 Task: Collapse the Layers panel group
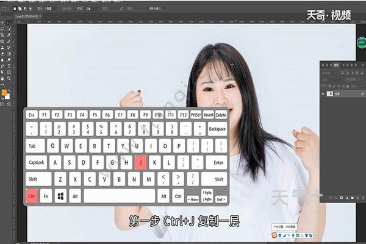pyautogui.click(x=363, y=65)
